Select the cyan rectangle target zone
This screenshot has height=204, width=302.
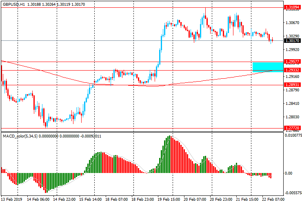268,67
